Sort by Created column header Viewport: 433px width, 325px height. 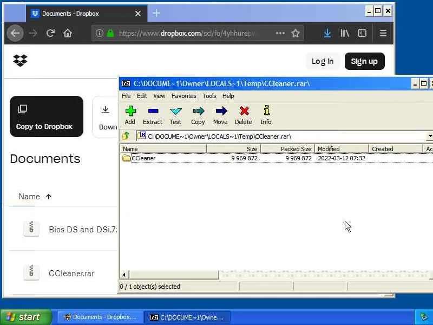396,148
